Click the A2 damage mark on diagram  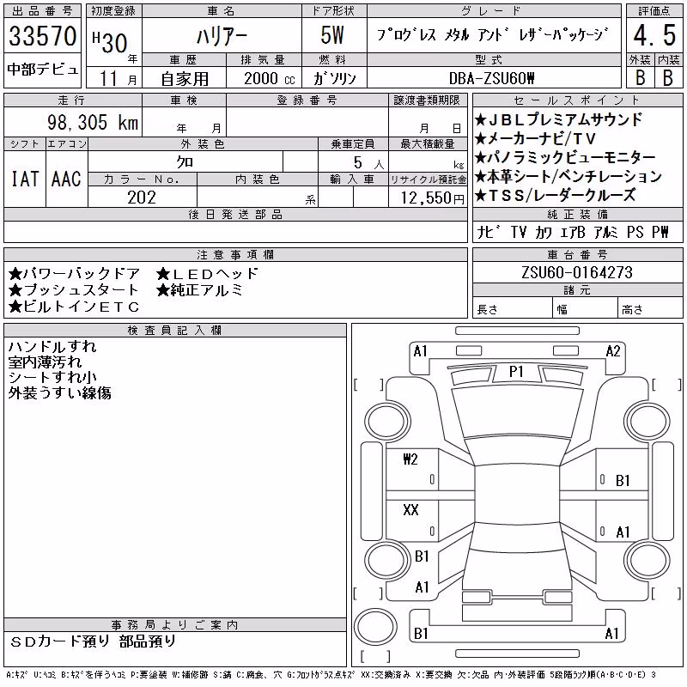click(x=613, y=351)
